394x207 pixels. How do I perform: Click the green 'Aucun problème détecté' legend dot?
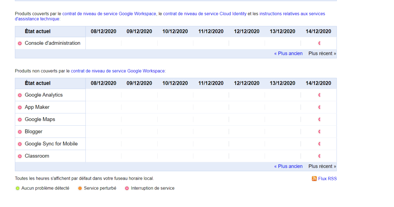pyautogui.click(x=18, y=188)
